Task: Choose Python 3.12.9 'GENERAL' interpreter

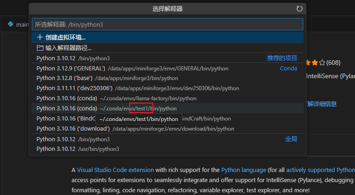Action: pos(168,69)
